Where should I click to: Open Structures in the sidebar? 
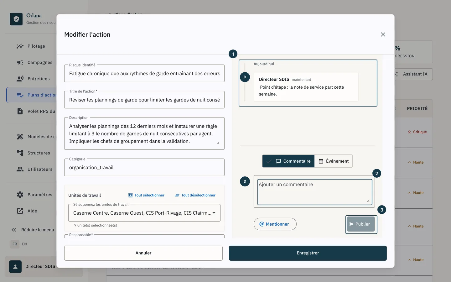point(39,153)
